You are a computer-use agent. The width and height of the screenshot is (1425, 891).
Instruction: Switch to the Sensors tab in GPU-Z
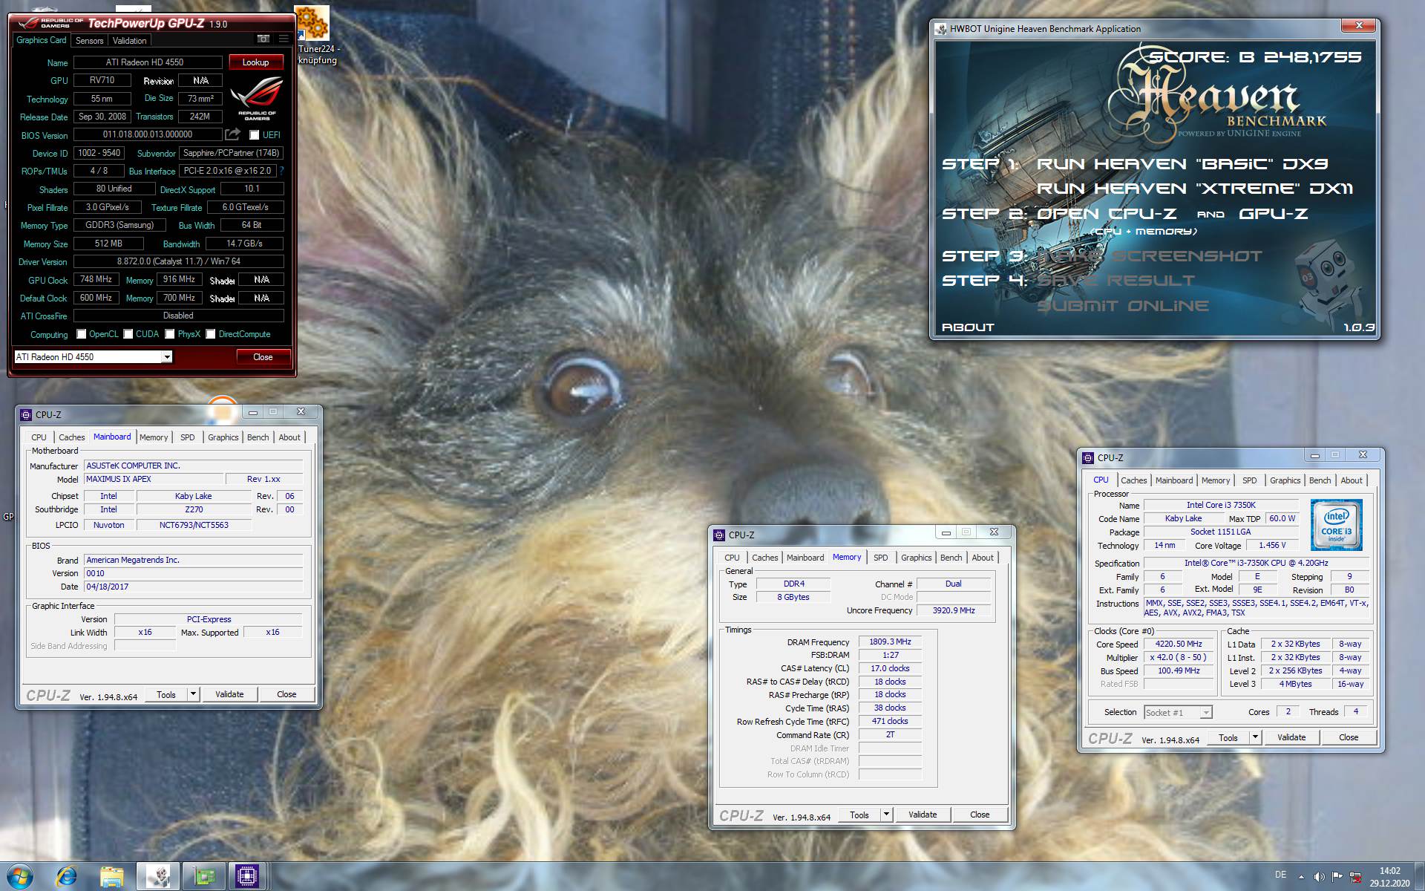coord(89,41)
